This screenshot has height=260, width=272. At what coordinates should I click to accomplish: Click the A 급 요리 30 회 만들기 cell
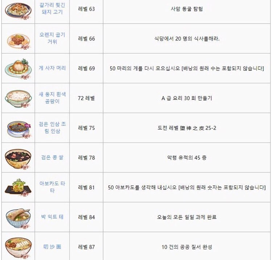point(187,98)
